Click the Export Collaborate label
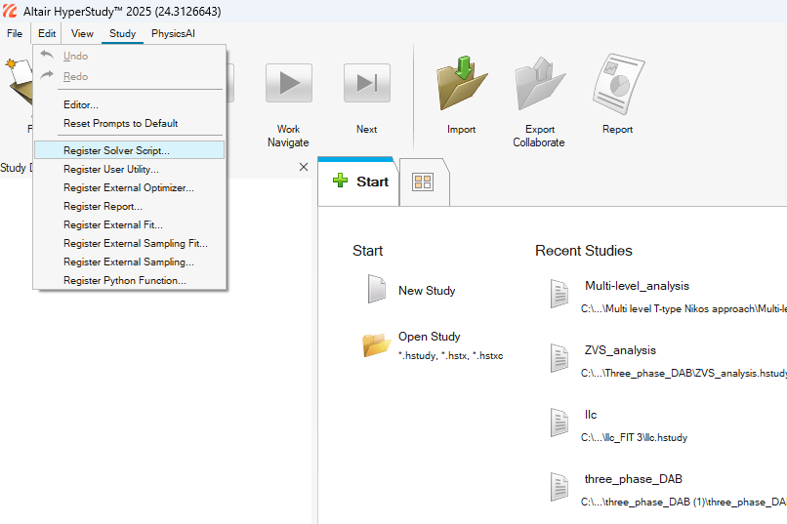This screenshot has height=524, width=787. tap(539, 136)
